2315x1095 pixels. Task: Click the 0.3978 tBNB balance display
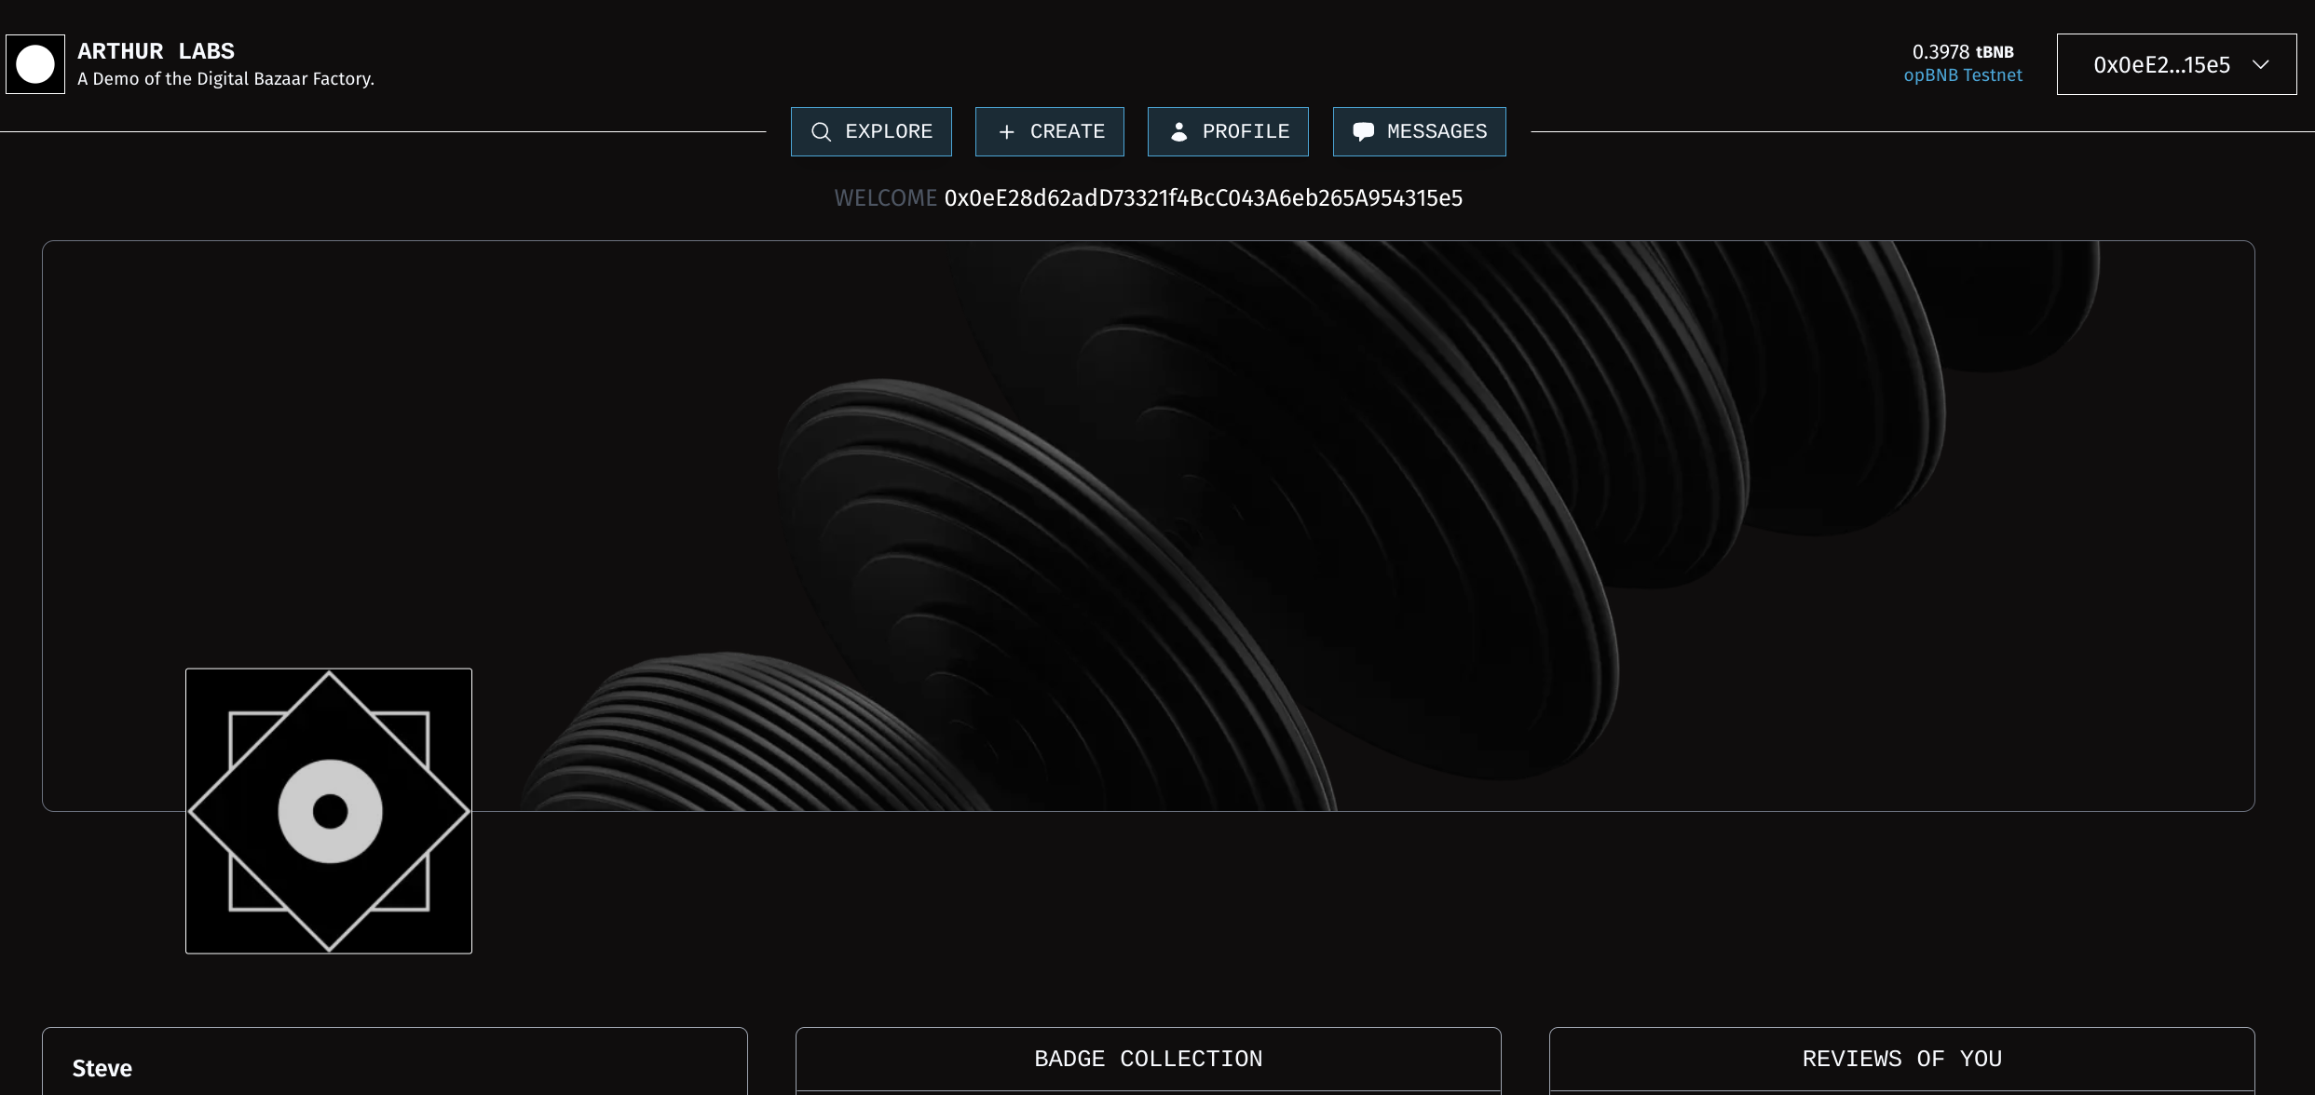pyautogui.click(x=1963, y=52)
